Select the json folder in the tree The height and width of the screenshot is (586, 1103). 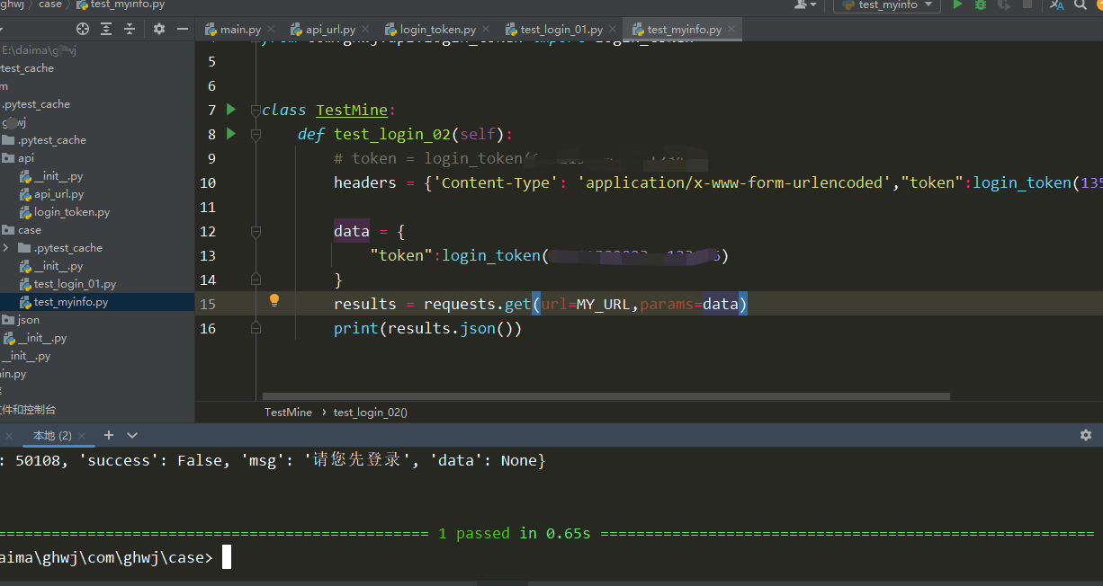[x=28, y=320]
